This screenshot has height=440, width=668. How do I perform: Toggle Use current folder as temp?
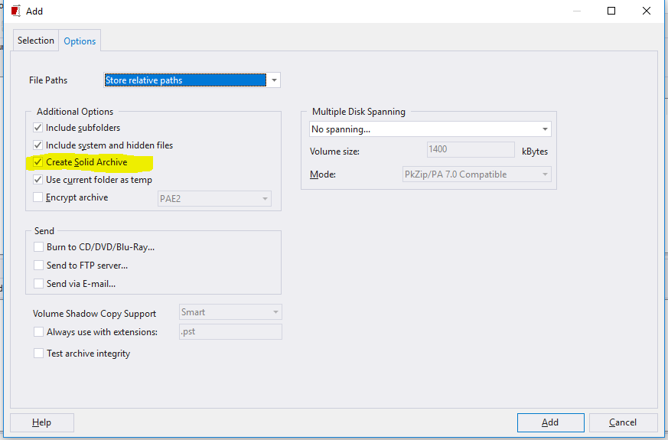38,179
